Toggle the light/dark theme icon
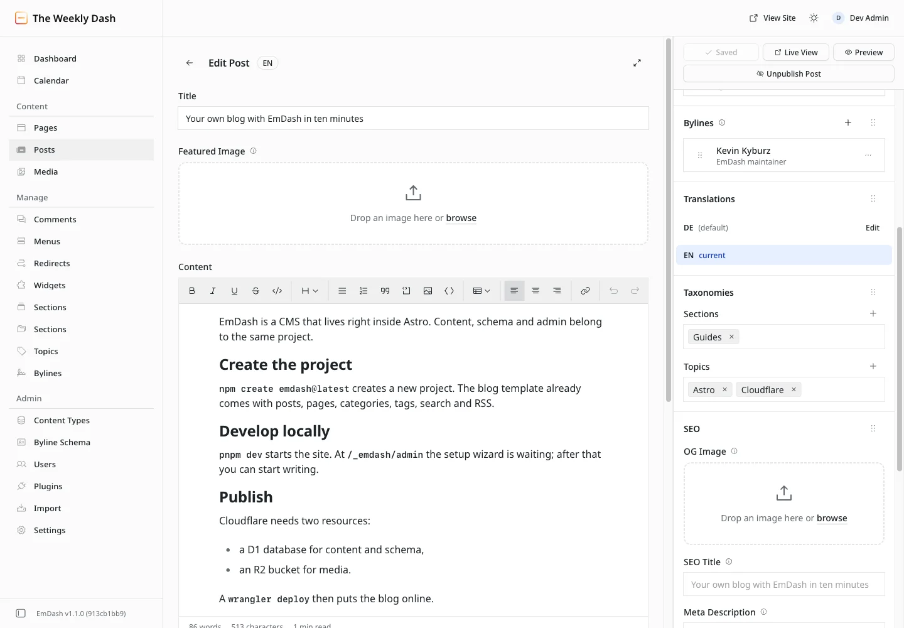Image resolution: width=904 pixels, height=628 pixels. (814, 18)
